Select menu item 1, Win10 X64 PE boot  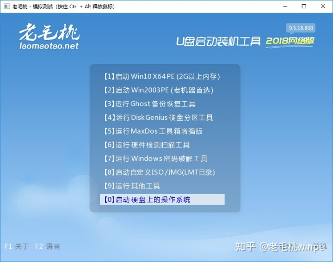pos(162,76)
